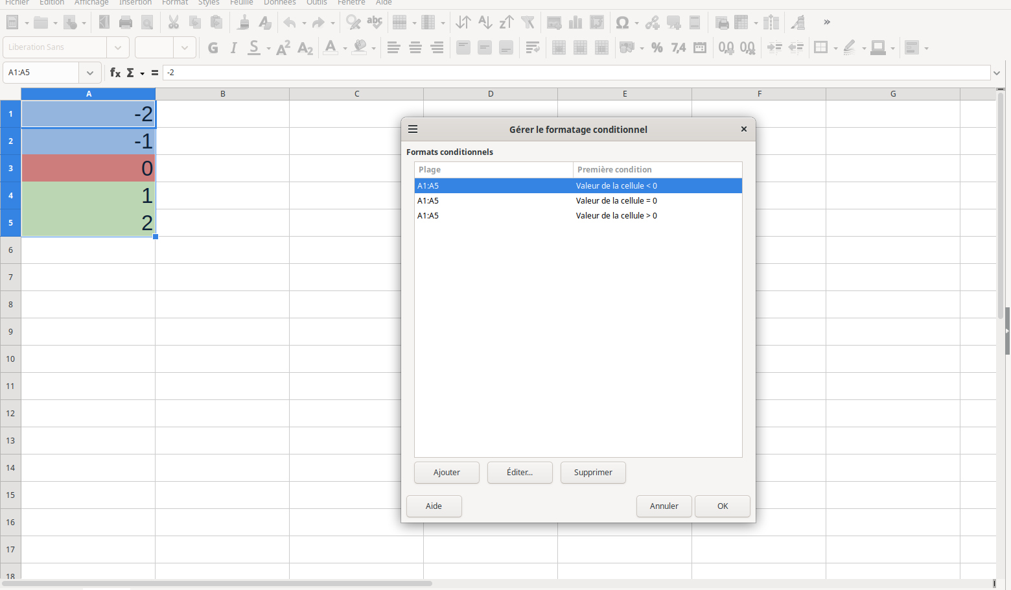Click the Supprimer button

(x=592, y=473)
